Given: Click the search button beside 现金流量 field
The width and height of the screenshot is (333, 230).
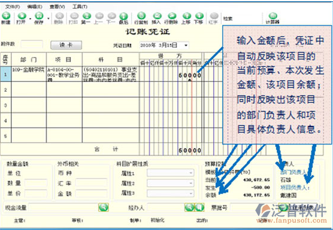Looking at the screenshot, I should tap(104, 207).
